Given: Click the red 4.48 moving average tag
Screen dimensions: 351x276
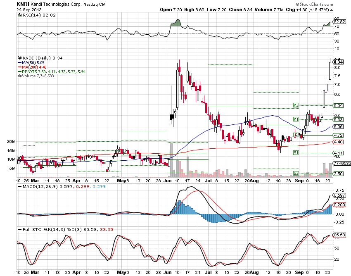Looking at the screenshot, I should pyautogui.click(x=338, y=142).
